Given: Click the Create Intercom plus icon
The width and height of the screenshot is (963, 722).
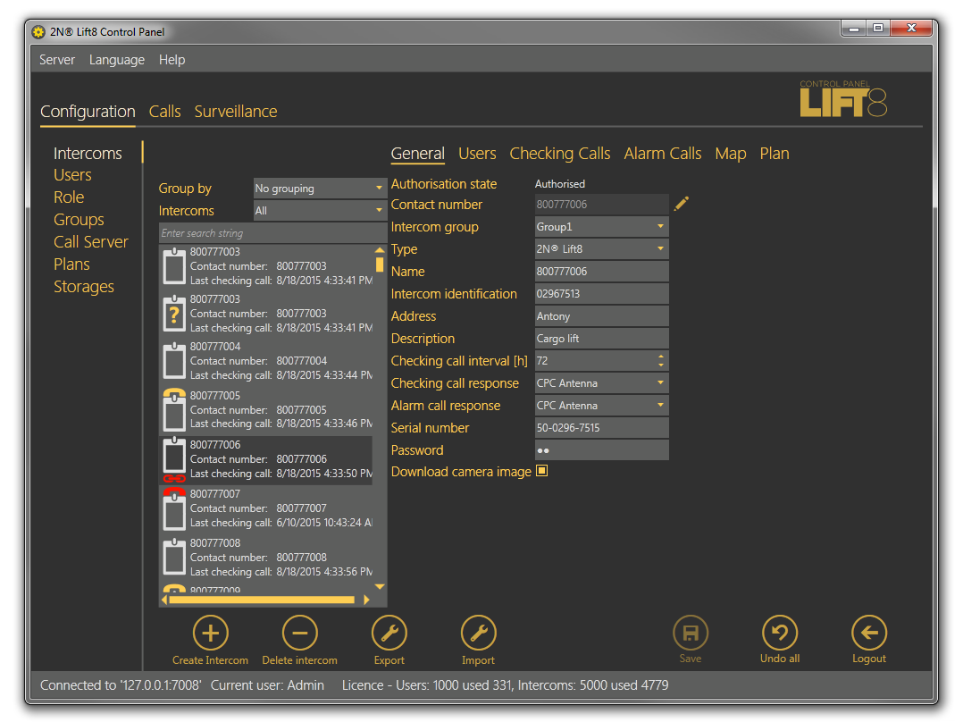Looking at the screenshot, I should (210, 634).
